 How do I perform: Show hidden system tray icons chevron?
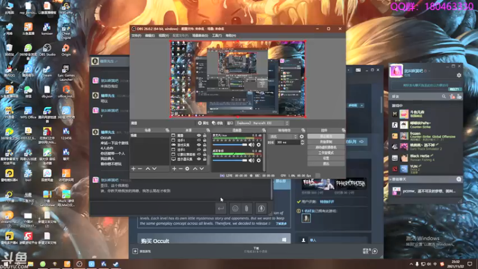[x=411, y=264]
